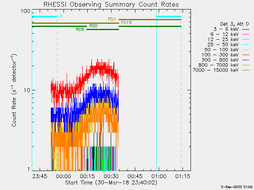254x190 pixels.
Task: Click the blue line swatch for 300 - 800 keV
Action: 246,60
